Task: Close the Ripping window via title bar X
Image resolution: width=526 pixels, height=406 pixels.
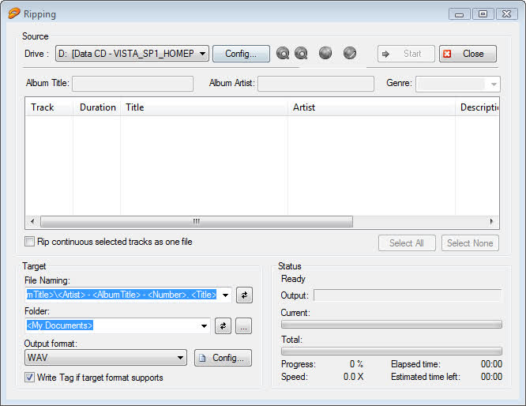Action: (507, 14)
